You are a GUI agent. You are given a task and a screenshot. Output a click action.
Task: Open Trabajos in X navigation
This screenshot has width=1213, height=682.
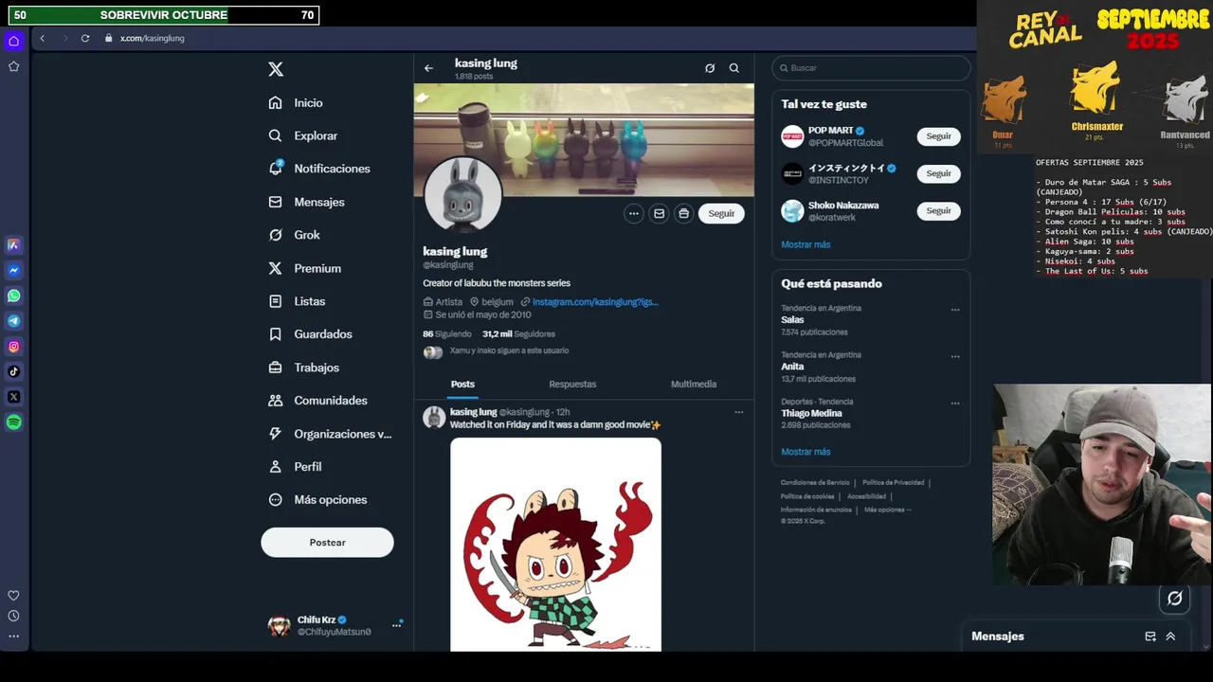(304, 368)
